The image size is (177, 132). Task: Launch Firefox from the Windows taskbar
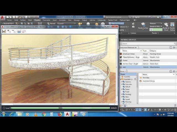click(60, 114)
